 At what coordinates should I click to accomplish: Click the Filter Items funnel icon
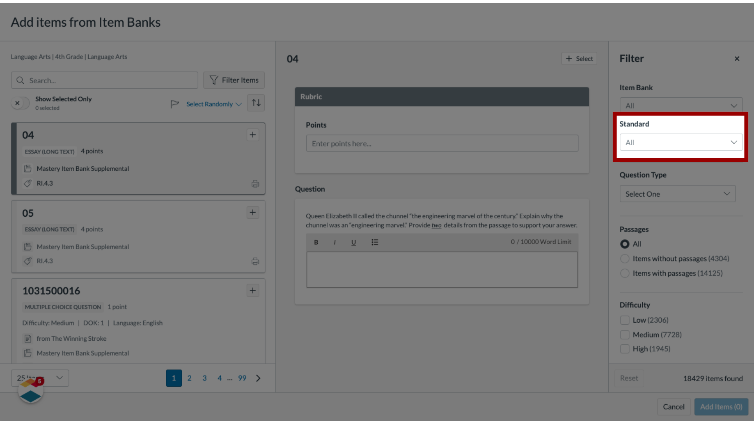tap(214, 80)
